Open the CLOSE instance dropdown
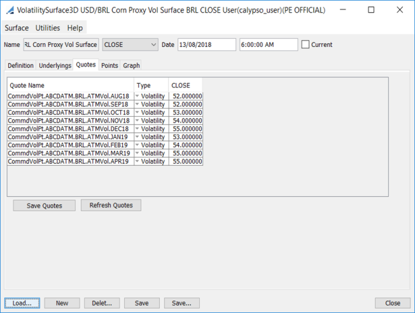This screenshot has height=313, width=415. tap(130, 44)
